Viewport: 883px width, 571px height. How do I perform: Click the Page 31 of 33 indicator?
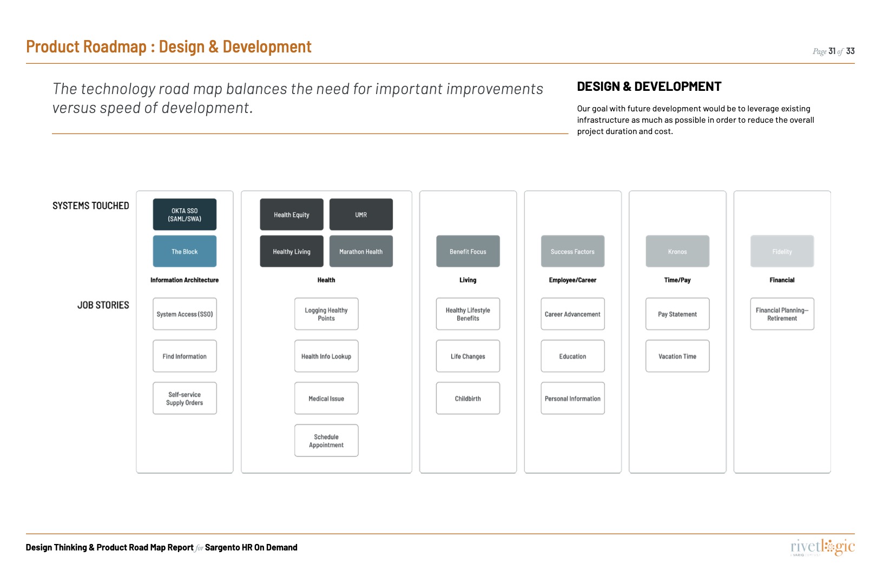pos(833,51)
